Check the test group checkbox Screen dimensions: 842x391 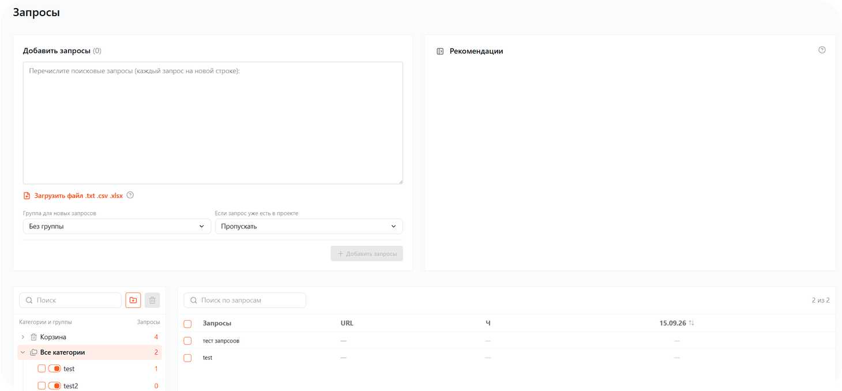click(x=42, y=369)
